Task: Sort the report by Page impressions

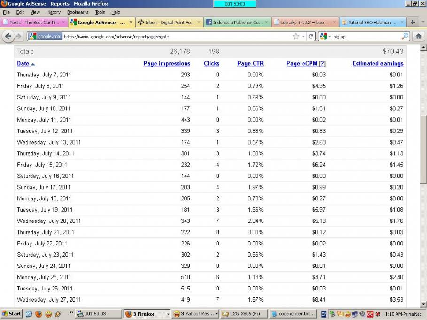Action: click(167, 64)
